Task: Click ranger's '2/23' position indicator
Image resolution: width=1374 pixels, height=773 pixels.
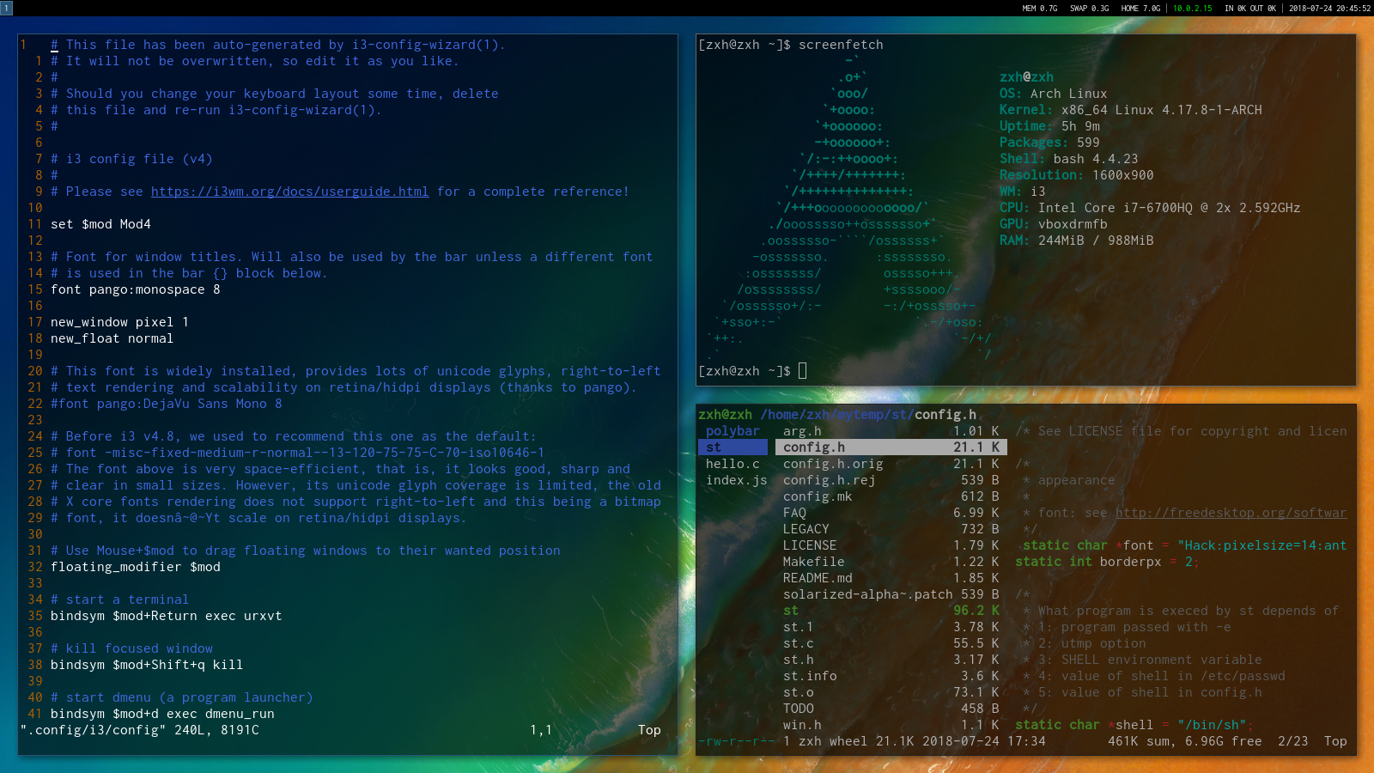Action: point(1293,741)
